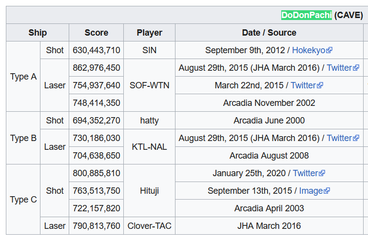Image resolution: width=368 pixels, height=244 pixels.
Task: Click the Type C Laser cell
Action: (55, 226)
